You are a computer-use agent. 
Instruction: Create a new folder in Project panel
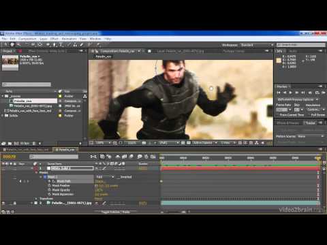10,144
